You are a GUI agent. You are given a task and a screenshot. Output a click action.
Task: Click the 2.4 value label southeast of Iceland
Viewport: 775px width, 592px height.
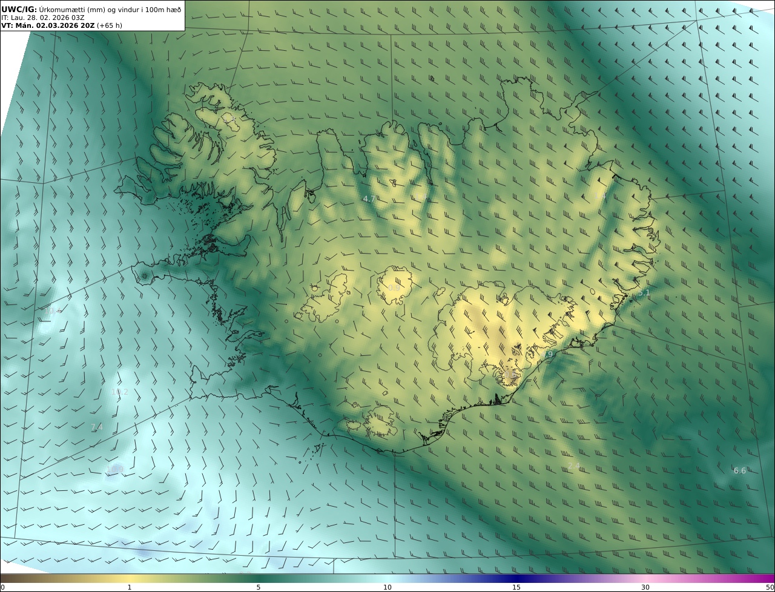574,465
